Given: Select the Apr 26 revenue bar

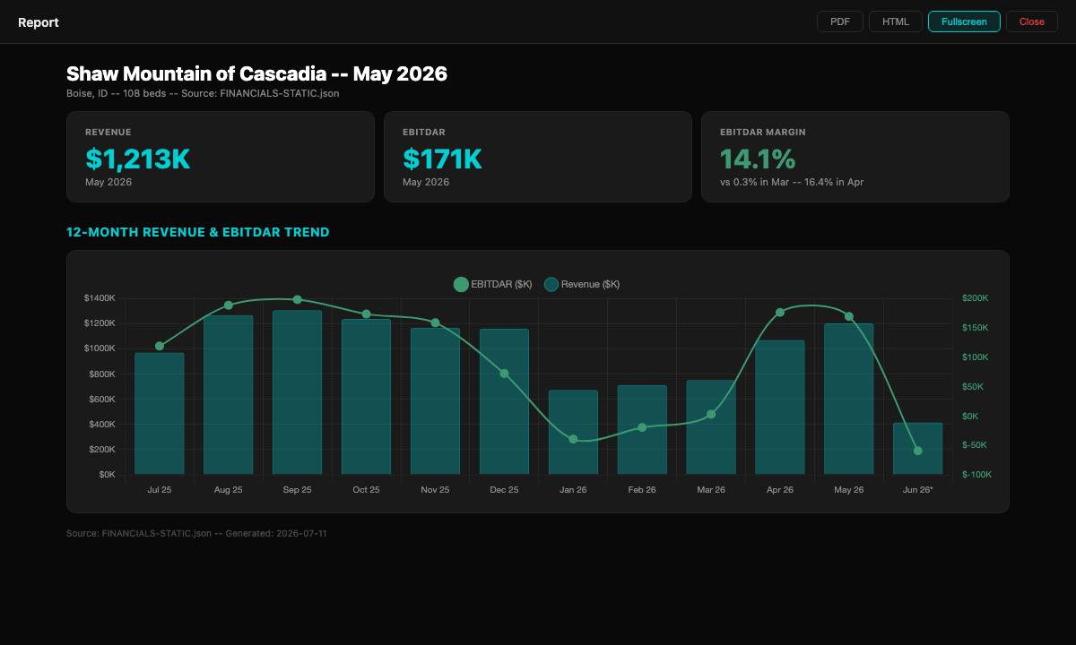Looking at the screenshot, I should click(780, 407).
